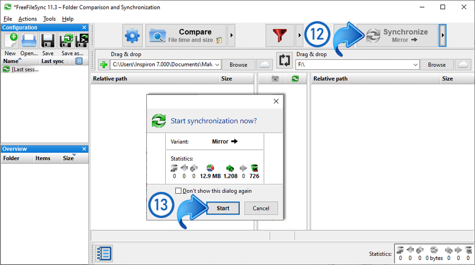Open right cloud storage access

(463, 65)
